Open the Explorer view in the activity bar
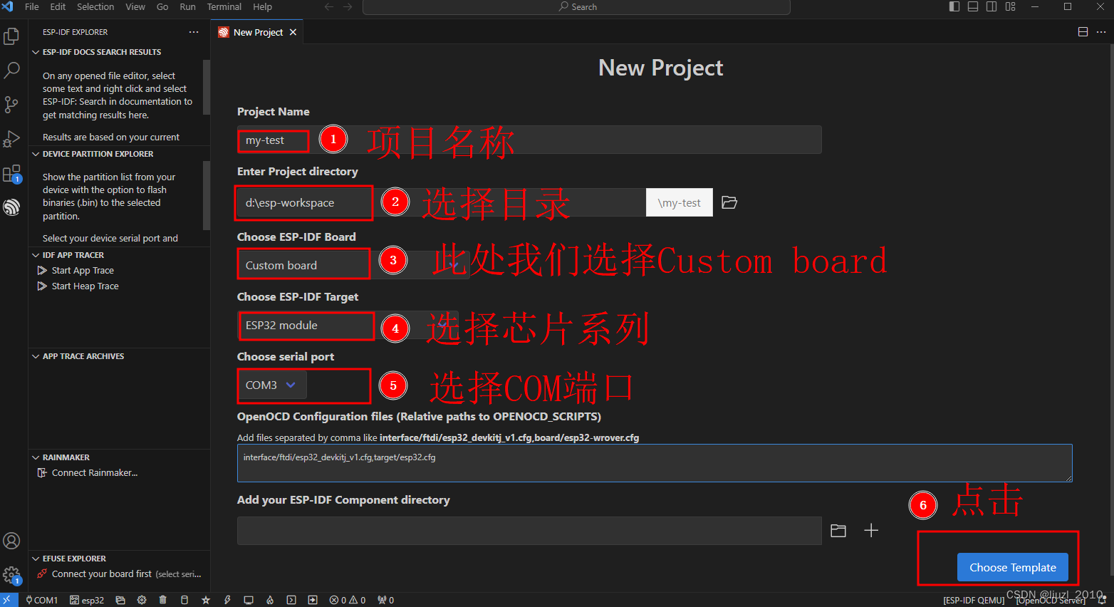Viewport: 1114px width, 607px height. [11, 36]
